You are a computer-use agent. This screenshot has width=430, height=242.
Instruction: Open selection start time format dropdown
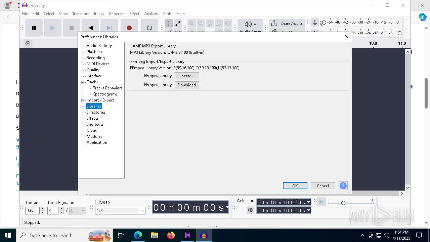[308, 202]
